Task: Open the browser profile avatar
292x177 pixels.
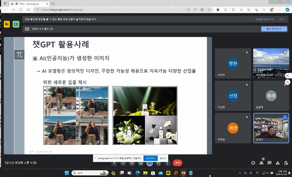Action: [272, 10]
